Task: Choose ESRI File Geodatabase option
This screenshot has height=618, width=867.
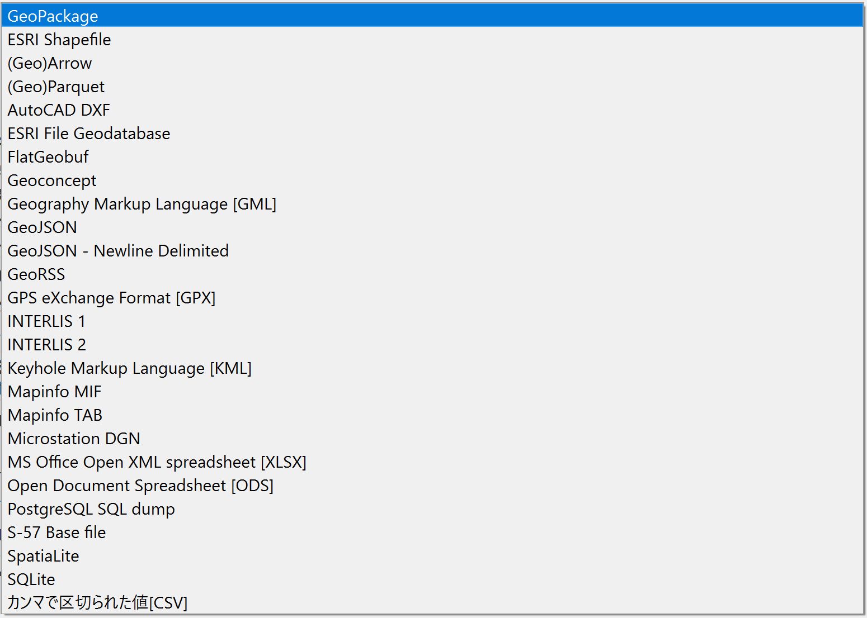Action: pos(432,133)
